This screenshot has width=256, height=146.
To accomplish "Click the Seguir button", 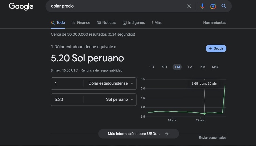I will click(x=216, y=48).
